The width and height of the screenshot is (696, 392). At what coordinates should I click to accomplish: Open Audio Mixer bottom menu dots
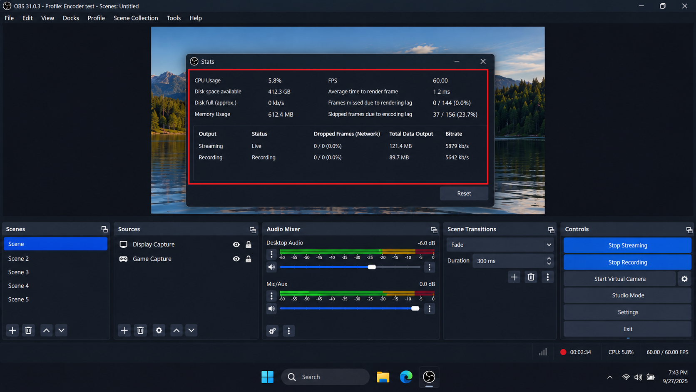click(288, 331)
